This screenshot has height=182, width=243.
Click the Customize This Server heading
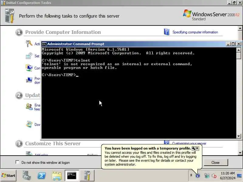53,143
